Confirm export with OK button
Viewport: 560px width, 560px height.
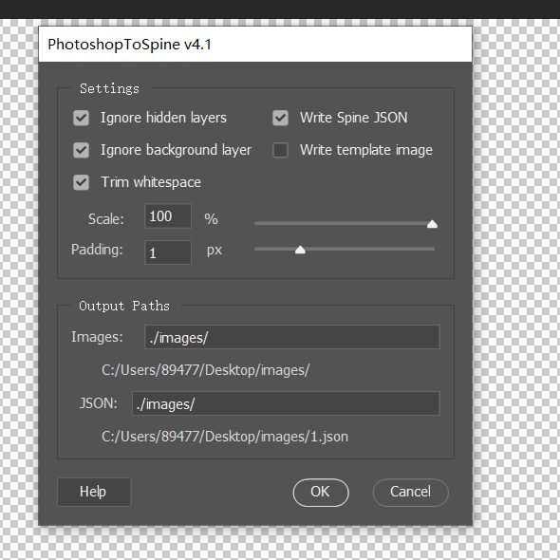321,493
